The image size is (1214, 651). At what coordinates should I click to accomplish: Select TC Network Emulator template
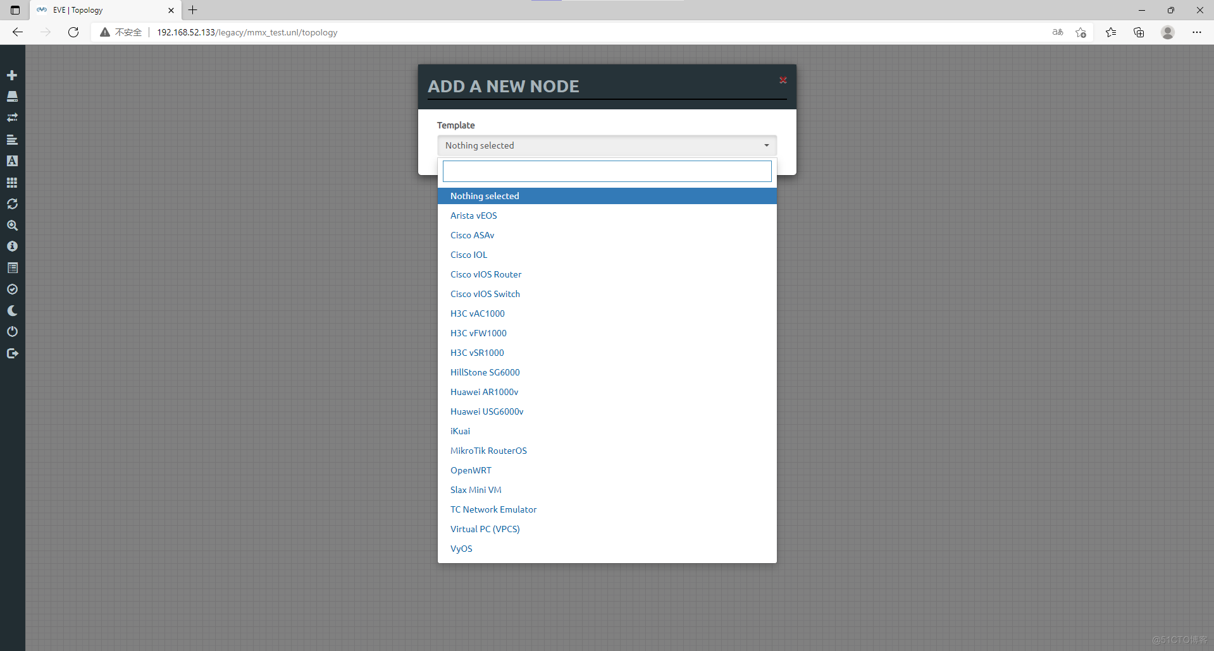coord(607,509)
